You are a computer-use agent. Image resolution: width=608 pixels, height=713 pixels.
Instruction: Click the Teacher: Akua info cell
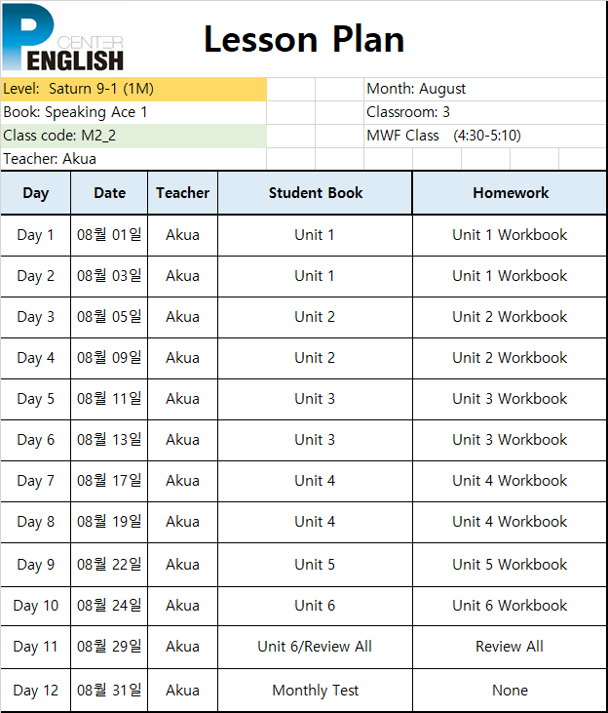coord(133,159)
